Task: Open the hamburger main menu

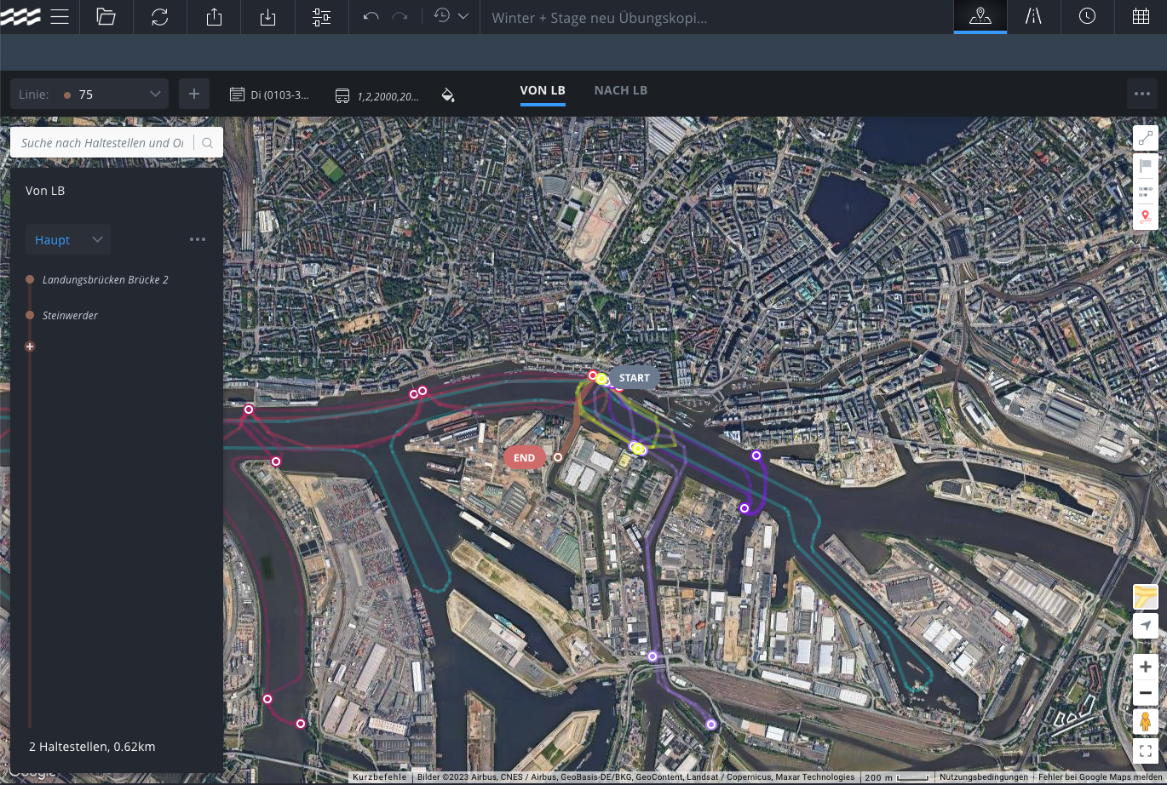Action: pyautogui.click(x=60, y=17)
